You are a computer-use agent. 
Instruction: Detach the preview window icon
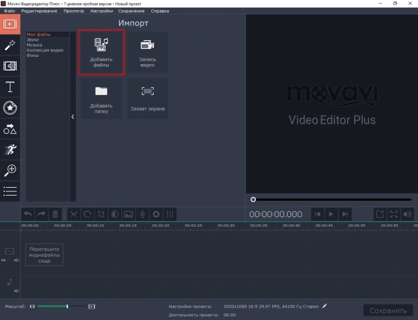pos(380,214)
